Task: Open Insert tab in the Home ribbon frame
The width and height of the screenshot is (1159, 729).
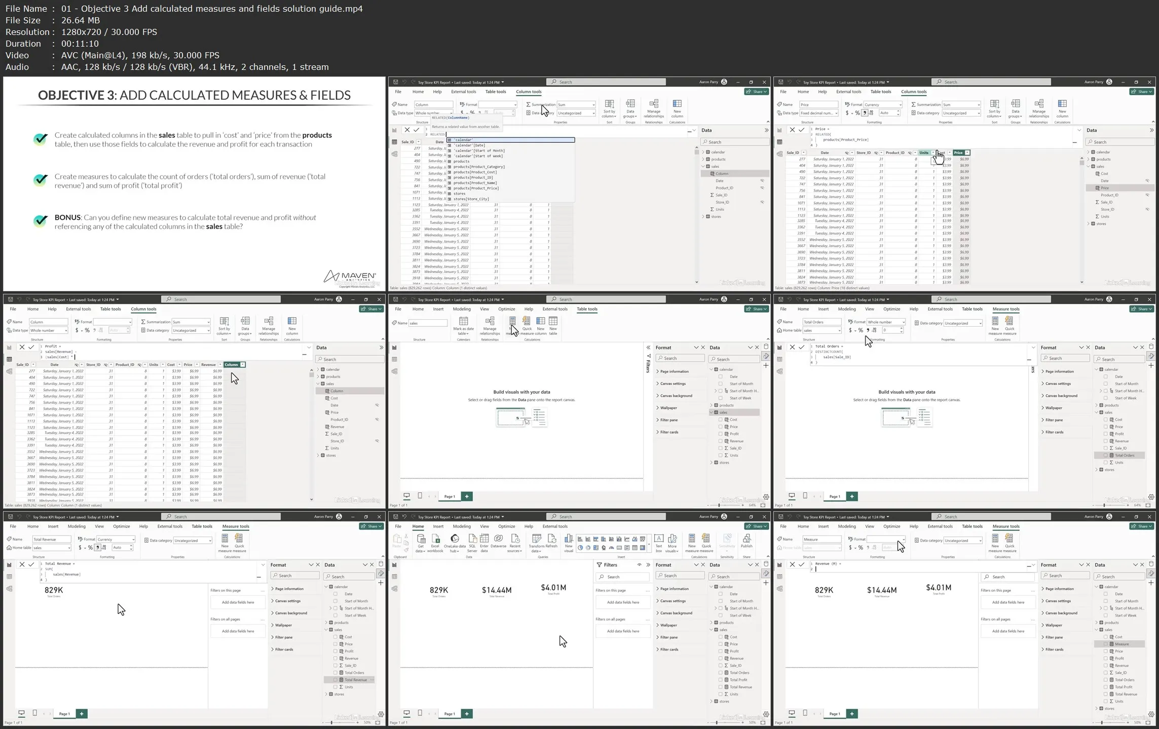Action: tap(438, 526)
